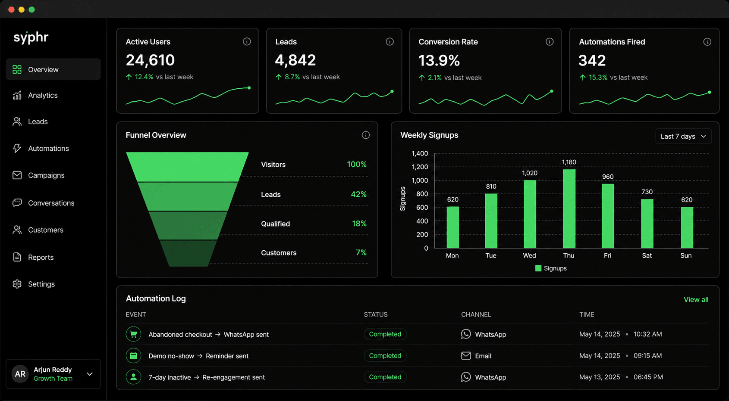Click the Wed bar showing 1,020 signups

[530, 214]
